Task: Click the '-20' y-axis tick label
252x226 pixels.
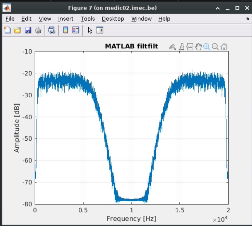Action: coord(27,73)
